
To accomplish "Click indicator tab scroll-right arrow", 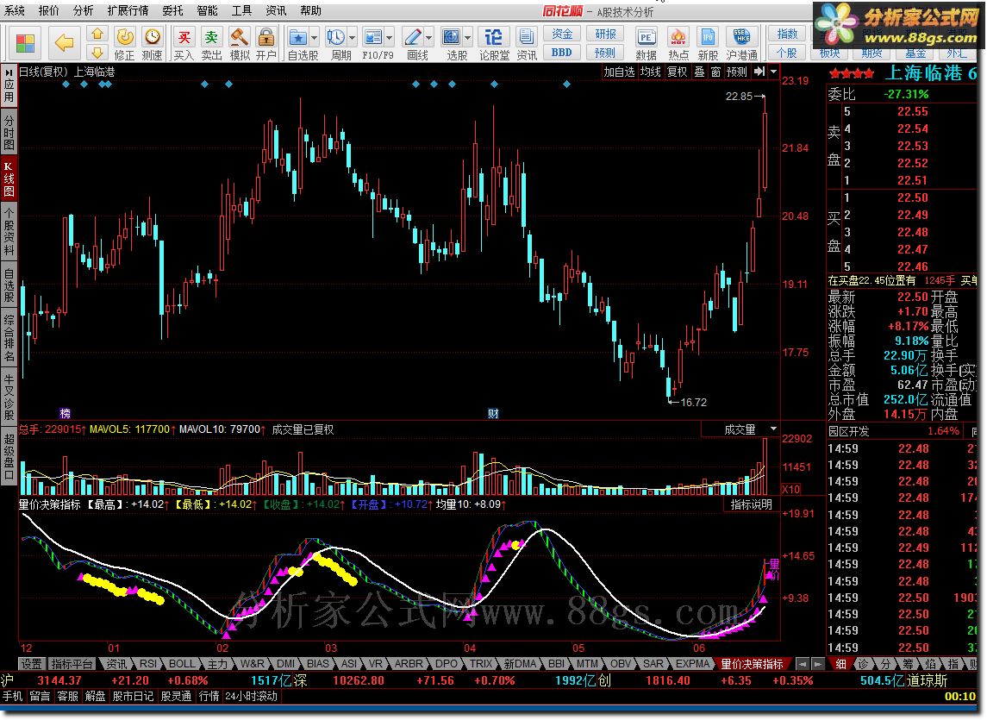I will click(x=817, y=663).
